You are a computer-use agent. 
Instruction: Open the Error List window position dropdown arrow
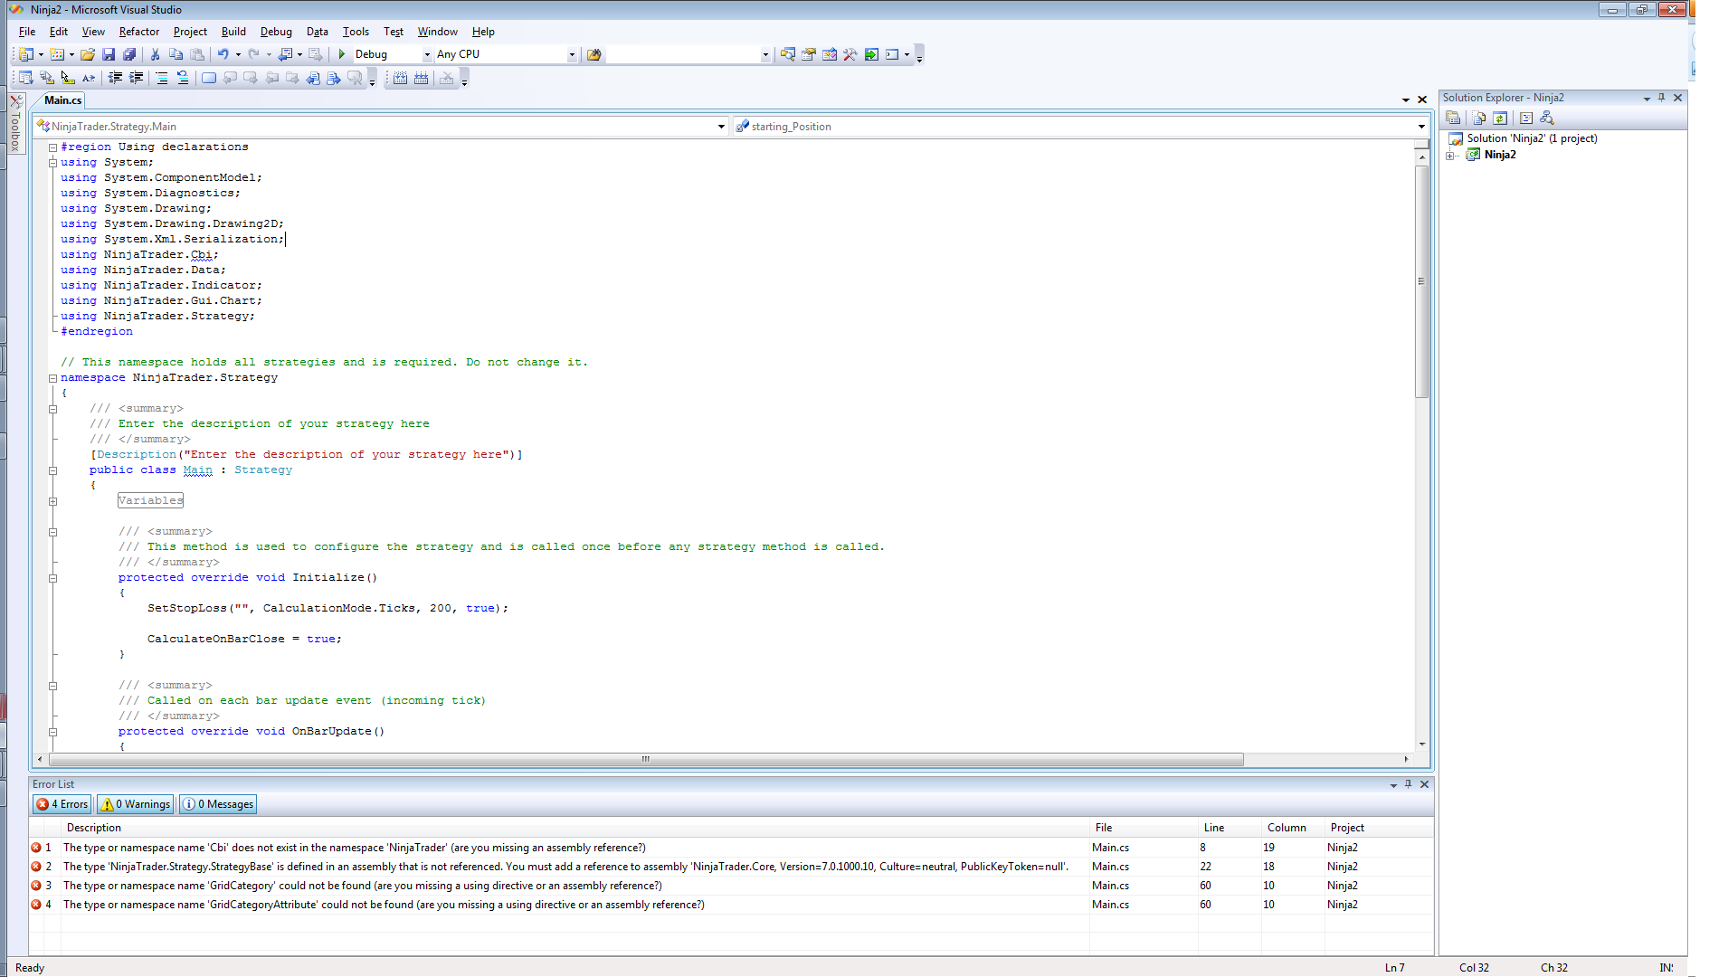(1393, 785)
